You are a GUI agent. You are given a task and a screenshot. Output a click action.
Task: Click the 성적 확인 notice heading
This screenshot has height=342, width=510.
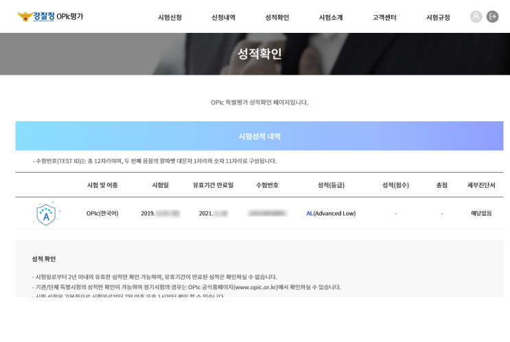pyautogui.click(x=43, y=259)
